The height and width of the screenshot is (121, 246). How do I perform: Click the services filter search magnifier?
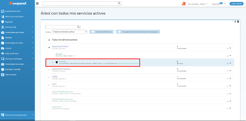coord(78,27)
